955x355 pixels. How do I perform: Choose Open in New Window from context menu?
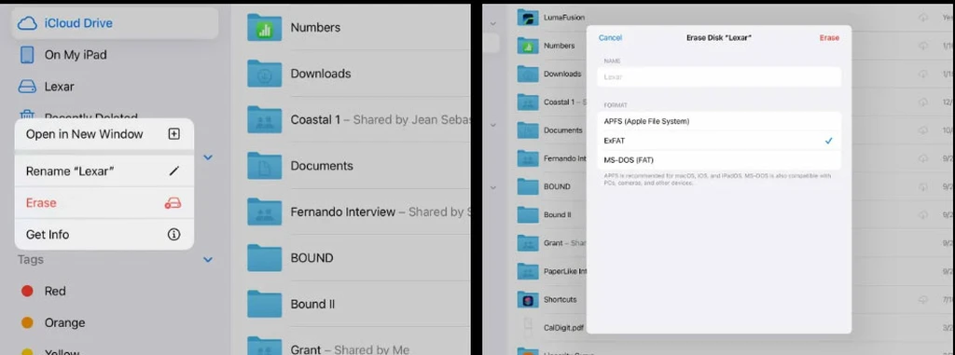coord(104,134)
